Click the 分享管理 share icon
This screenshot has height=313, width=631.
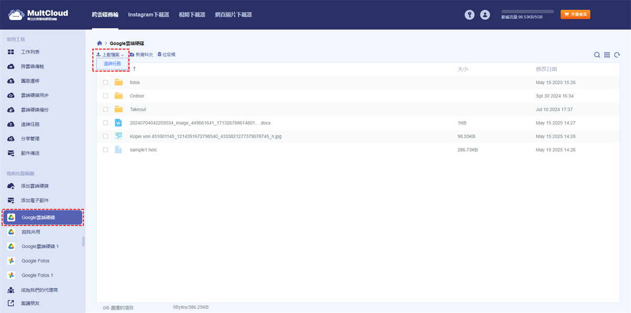click(x=11, y=139)
